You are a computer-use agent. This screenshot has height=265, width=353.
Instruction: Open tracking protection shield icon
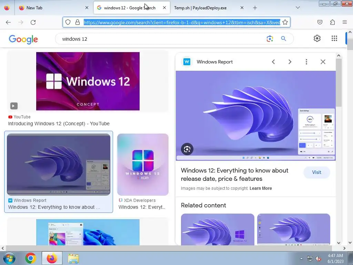[x=68, y=22]
